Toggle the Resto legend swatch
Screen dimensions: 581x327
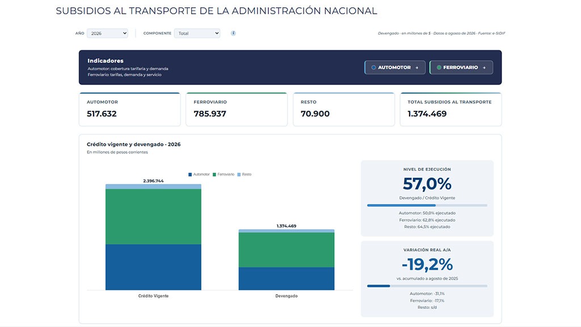pyautogui.click(x=239, y=174)
